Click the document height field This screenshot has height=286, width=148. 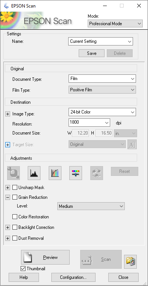pyautogui.click(x=104, y=133)
